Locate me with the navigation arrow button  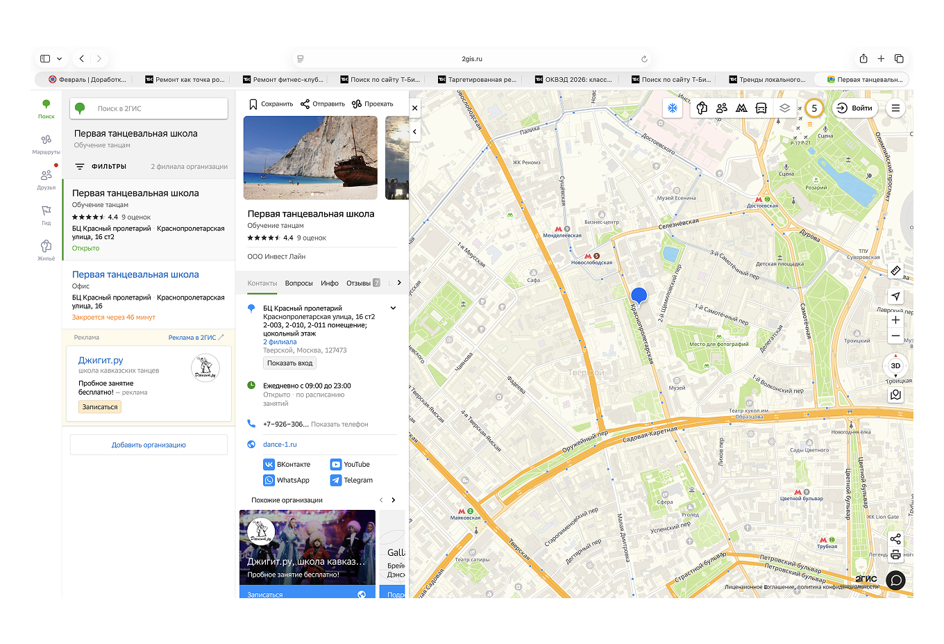pos(895,296)
